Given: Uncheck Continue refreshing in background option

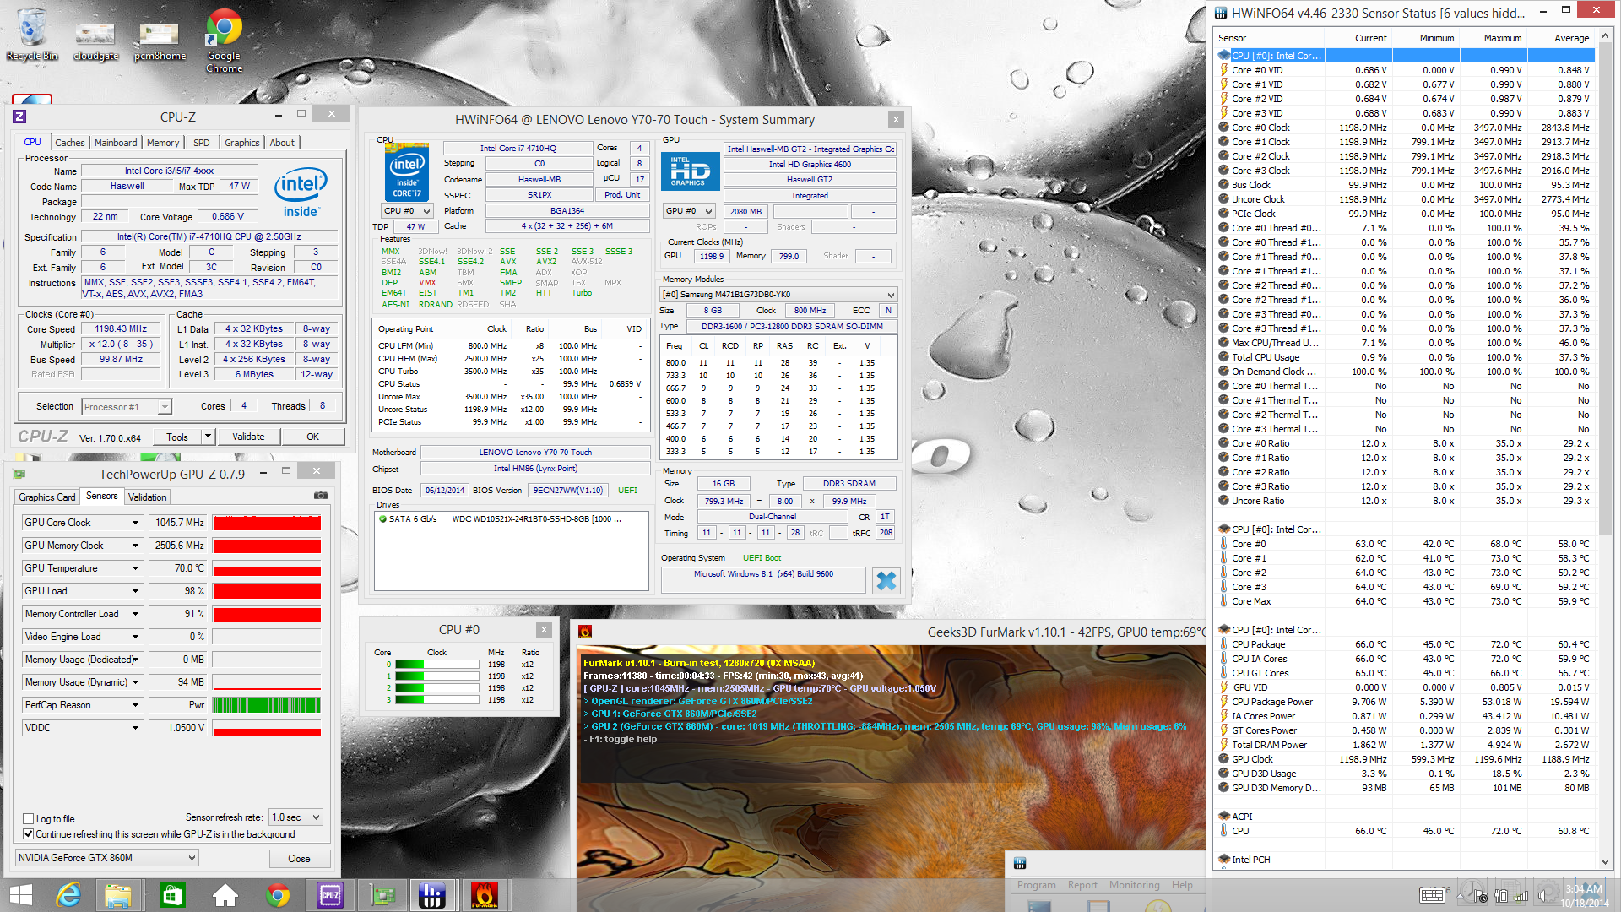Looking at the screenshot, I should [29, 834].
